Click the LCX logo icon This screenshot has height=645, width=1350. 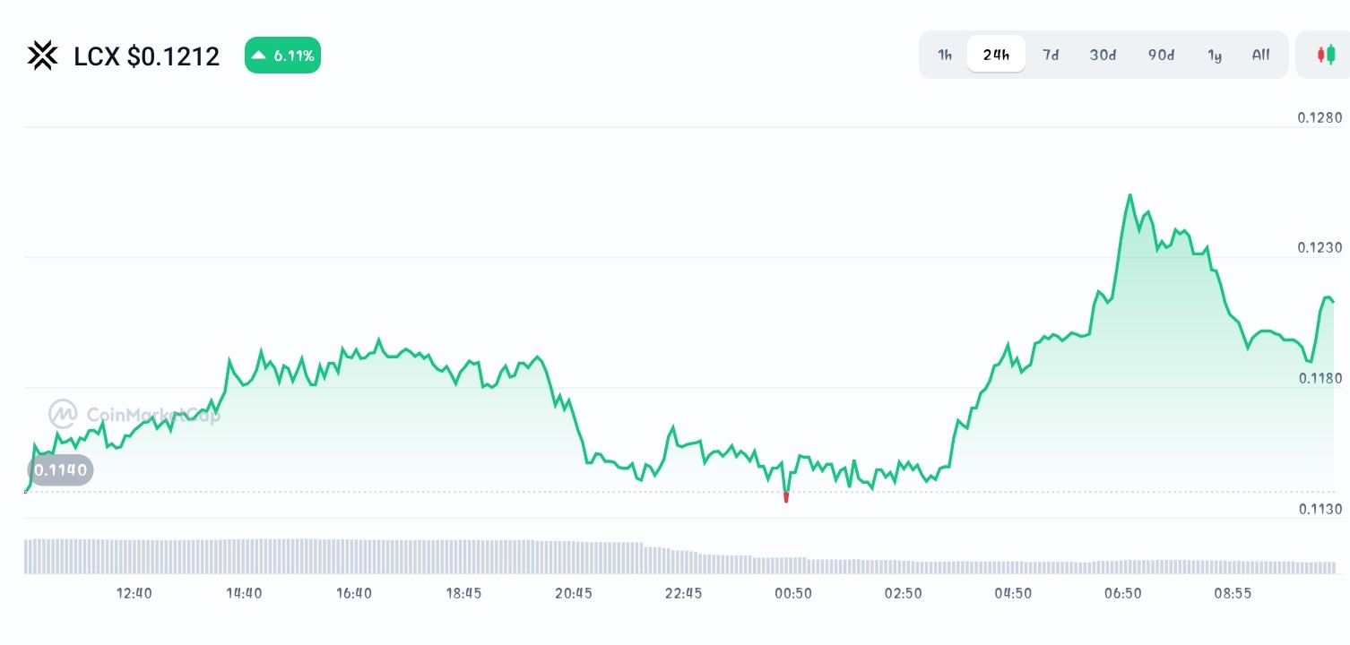(42, 56)
